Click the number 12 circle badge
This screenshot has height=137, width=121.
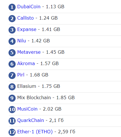[x=12, y=132]
